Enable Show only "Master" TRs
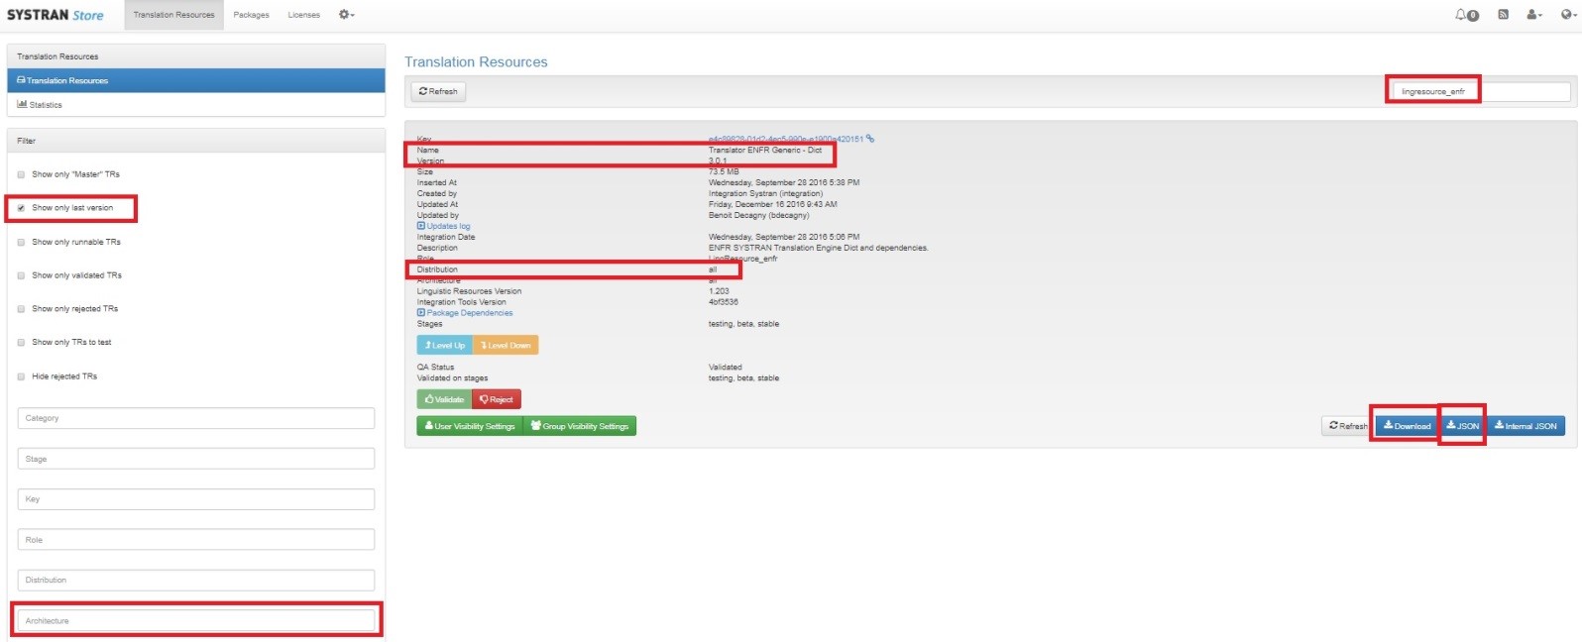1582x642 pixels. 21,174
